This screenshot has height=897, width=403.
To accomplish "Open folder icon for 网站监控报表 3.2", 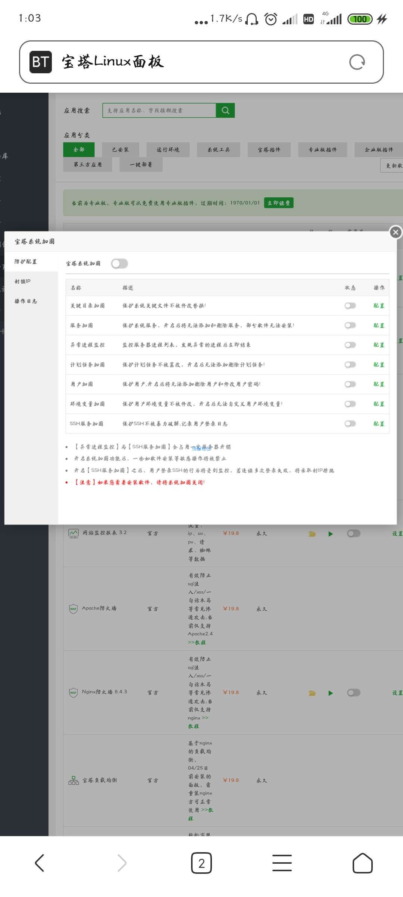I will click(x=312, y=534).
